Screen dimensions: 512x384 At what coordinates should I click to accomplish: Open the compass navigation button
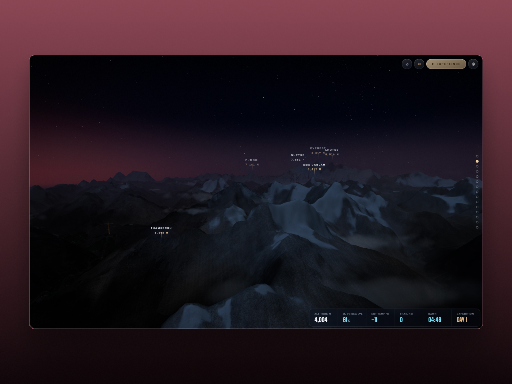click(x=407, y=64)
